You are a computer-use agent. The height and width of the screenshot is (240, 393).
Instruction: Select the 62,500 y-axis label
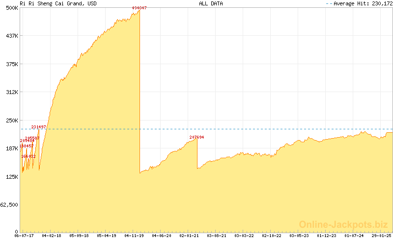coord(9,205)
